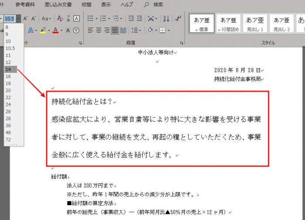Open the highlight color dropdown arrow

click(49, 31)
